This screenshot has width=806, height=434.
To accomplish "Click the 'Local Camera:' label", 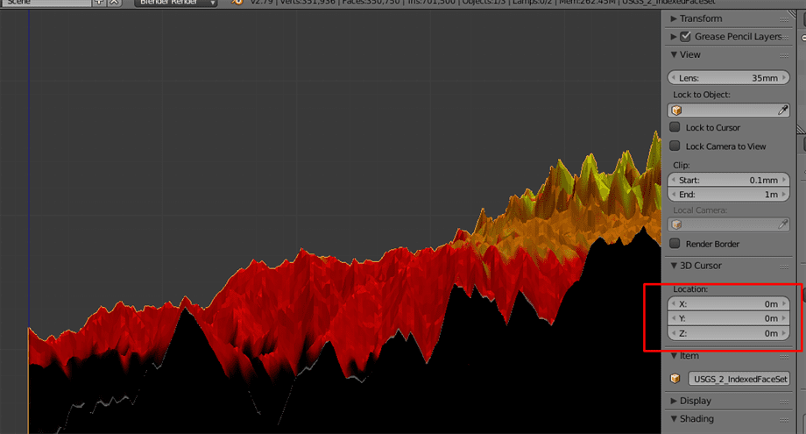I will click(x=700, y=210).
